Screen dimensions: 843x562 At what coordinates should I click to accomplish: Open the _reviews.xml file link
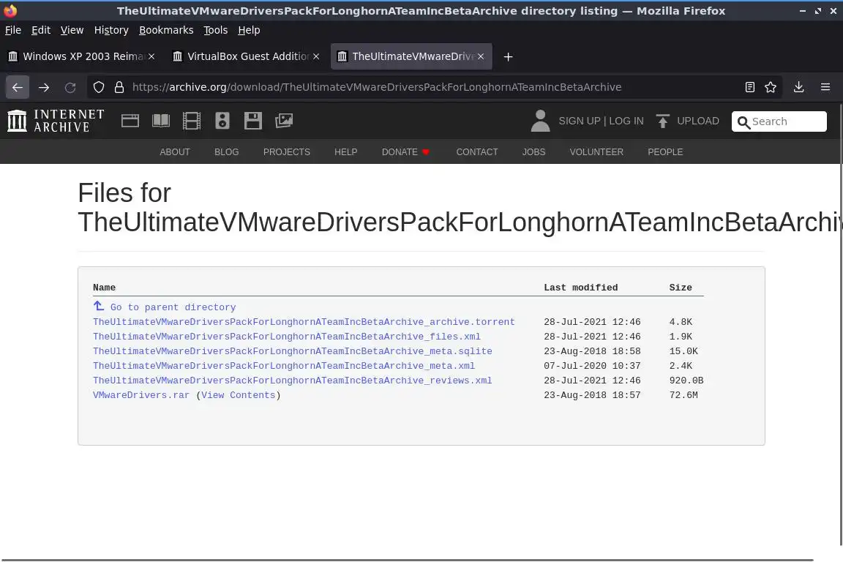tap(293, 380)
